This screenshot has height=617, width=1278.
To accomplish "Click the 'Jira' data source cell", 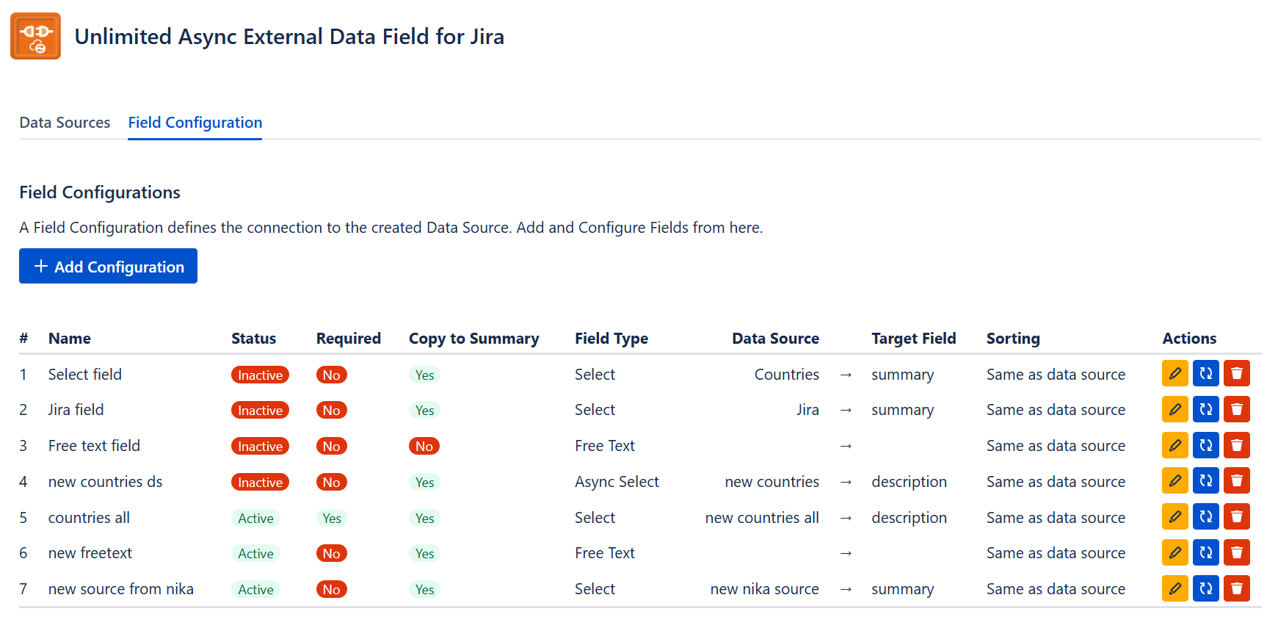I will click(807, 410).
